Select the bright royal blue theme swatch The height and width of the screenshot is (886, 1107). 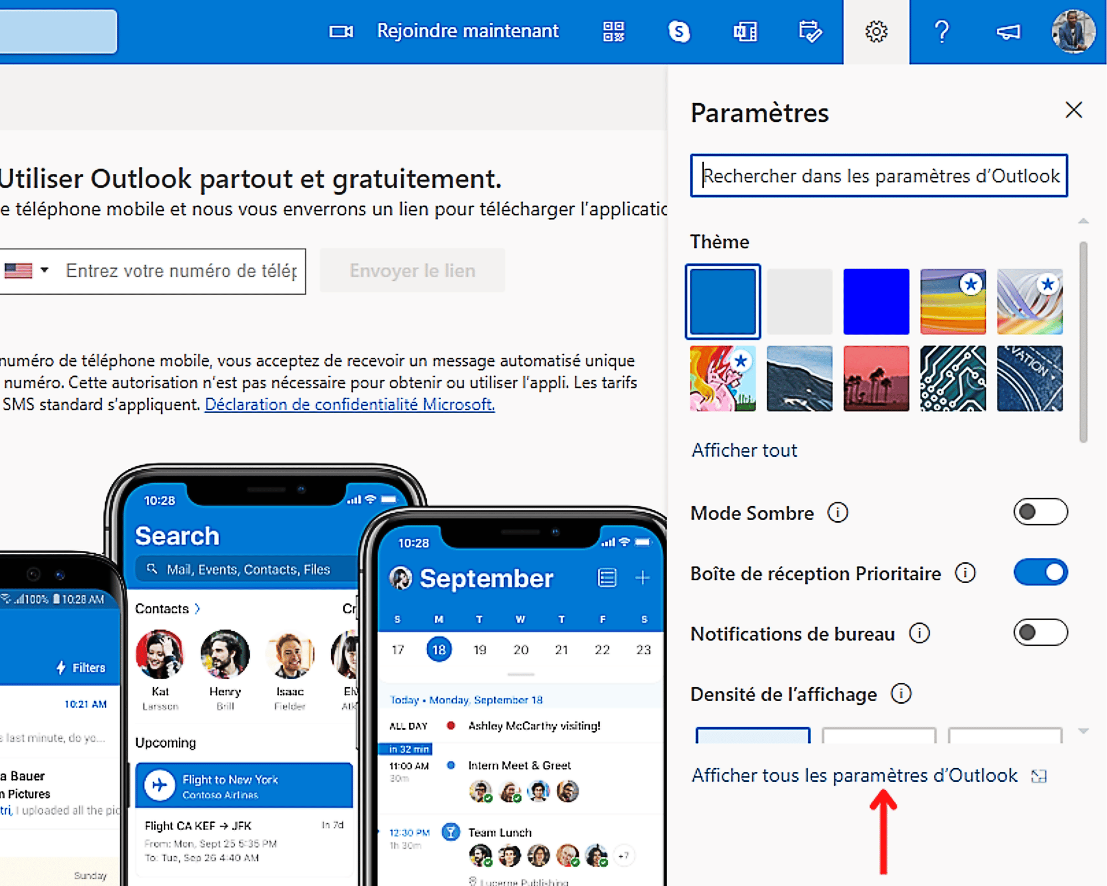(876, 302)
